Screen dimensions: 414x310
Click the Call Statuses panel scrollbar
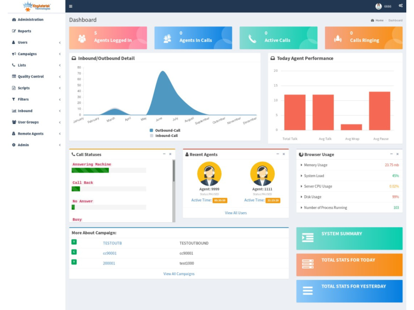coord(173,172)
